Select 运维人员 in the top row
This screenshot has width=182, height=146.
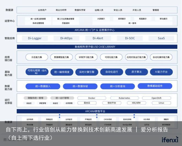99,10
